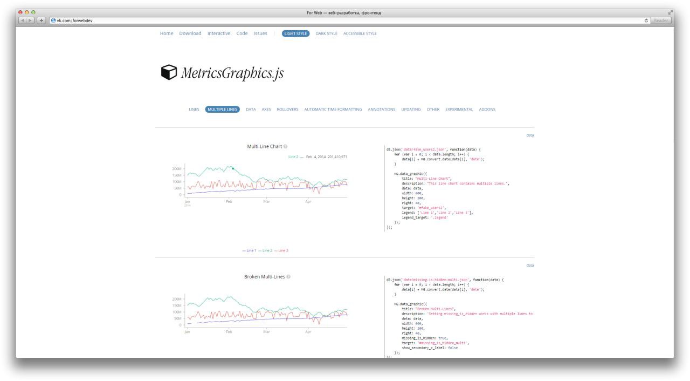Image resolution: width=690 pixels, height=381 pixels.
Task: Click the 200M label on Multi-Line Chart axis
Action: pyautogui.click(x=177, y=169)
